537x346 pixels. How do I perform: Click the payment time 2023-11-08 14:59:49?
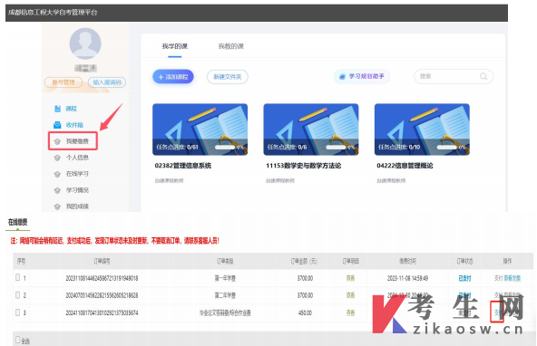click(x=407, y=278)
